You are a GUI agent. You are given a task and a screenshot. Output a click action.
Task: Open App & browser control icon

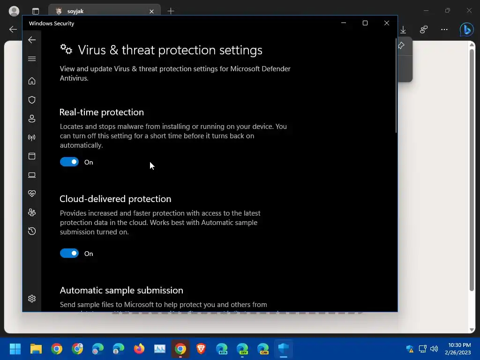32,156
